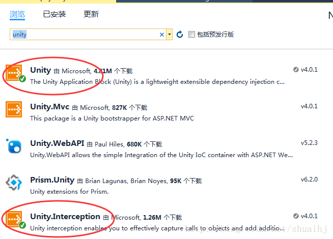
Task: Click the installed checkmark next to Unity v4.0.1
Action: (x=296, y=70)
